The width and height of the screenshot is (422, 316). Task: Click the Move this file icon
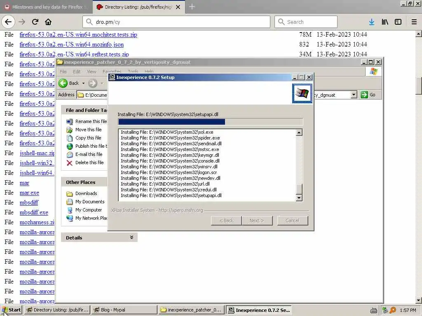[70, 130]
